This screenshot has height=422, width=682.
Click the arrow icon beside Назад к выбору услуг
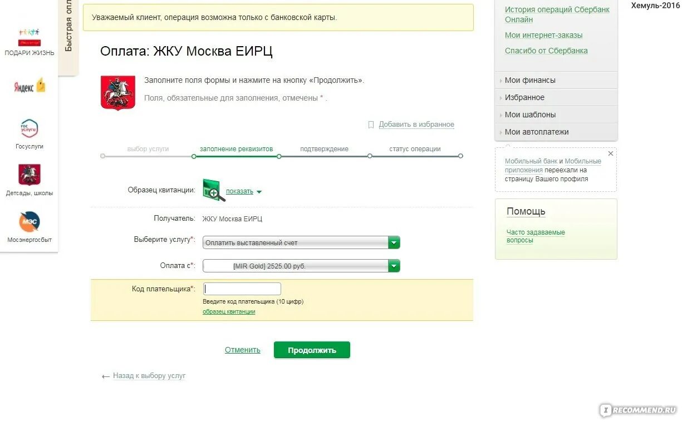pos(106,376)
